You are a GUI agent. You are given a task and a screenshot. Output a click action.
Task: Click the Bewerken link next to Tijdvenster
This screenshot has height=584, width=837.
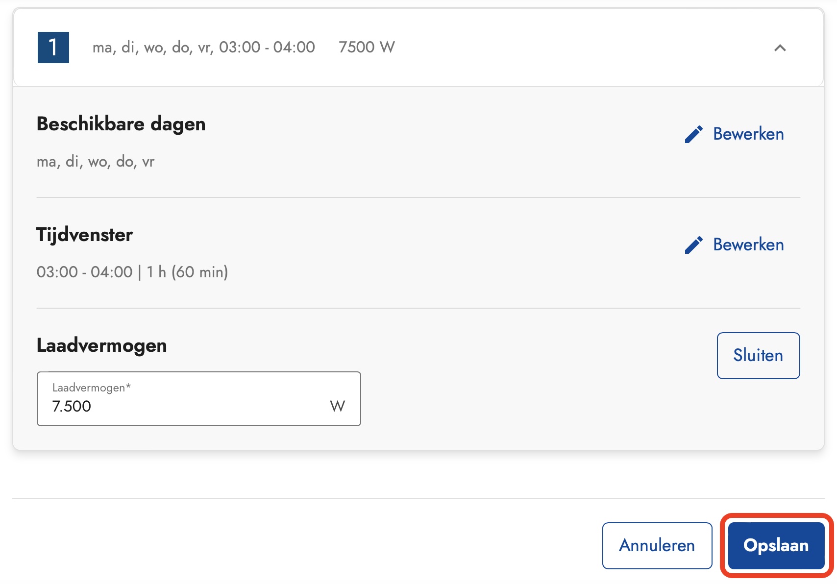747,245
